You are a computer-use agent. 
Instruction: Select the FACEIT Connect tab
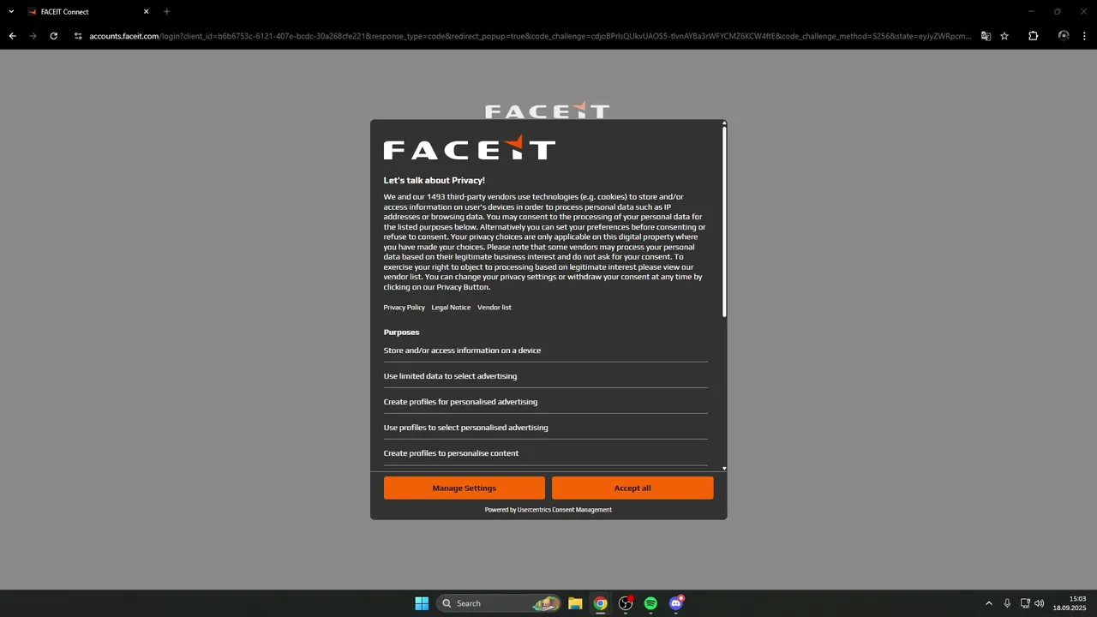87,12
